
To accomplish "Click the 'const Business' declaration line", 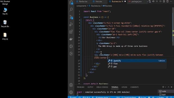I will (96, 17).
